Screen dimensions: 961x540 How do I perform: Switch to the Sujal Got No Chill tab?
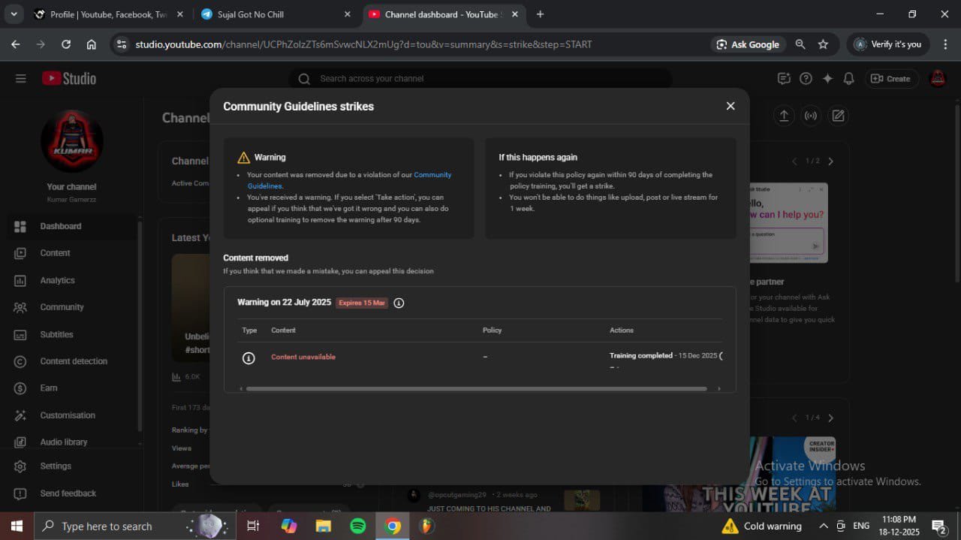pos(272,14)
